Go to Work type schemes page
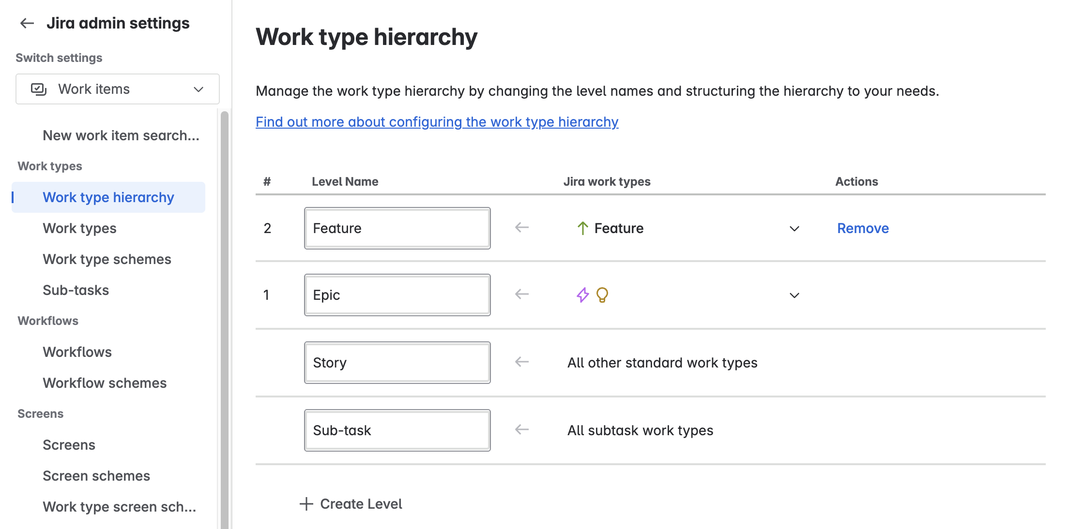1069x529 pixels. [107, 259]
